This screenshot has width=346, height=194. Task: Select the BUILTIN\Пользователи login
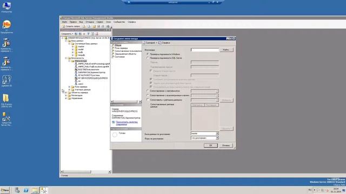point(89,70)
